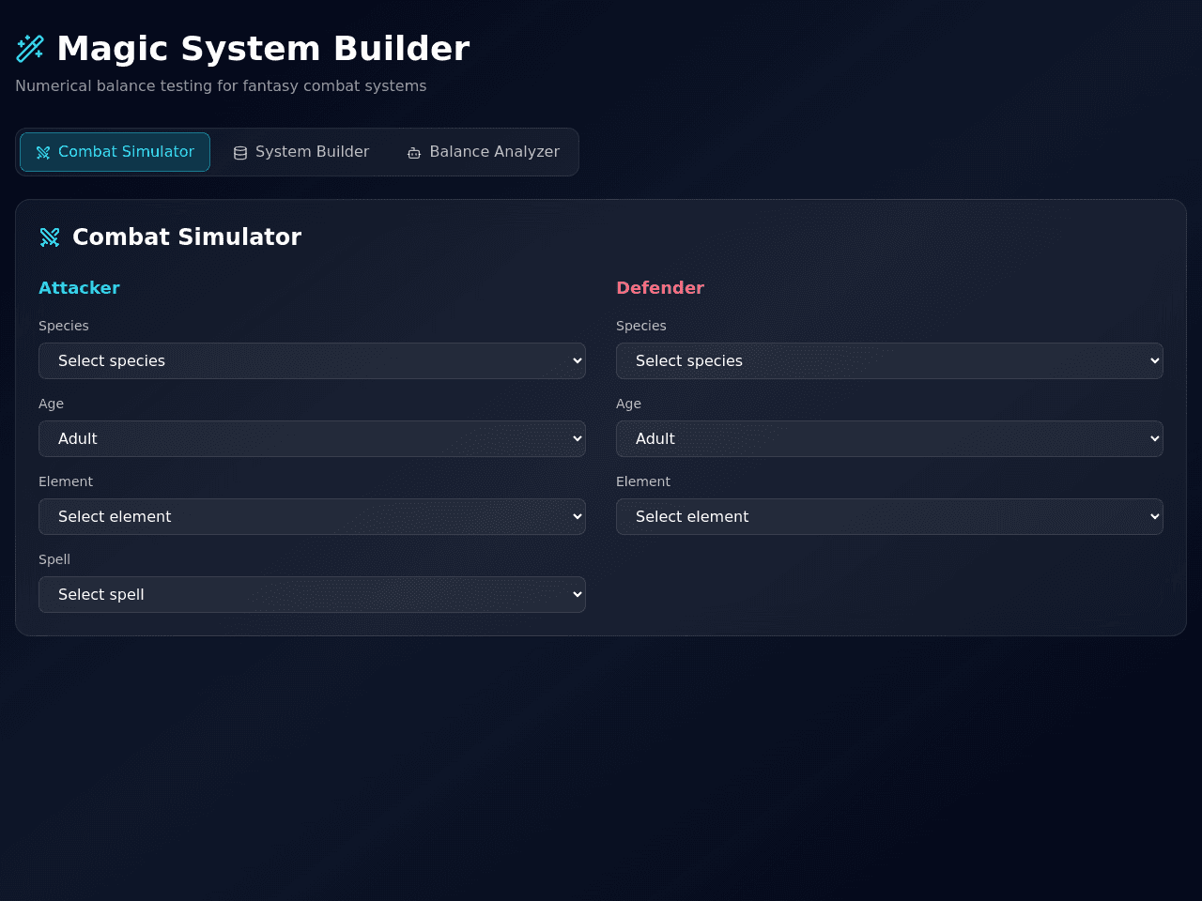
Task: Click the Attacker Element field label
Action: point(66,481)
